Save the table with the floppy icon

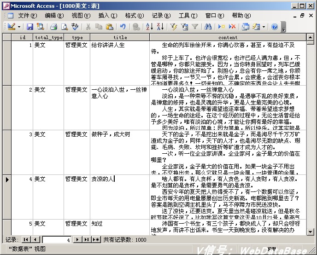(29, 27)
